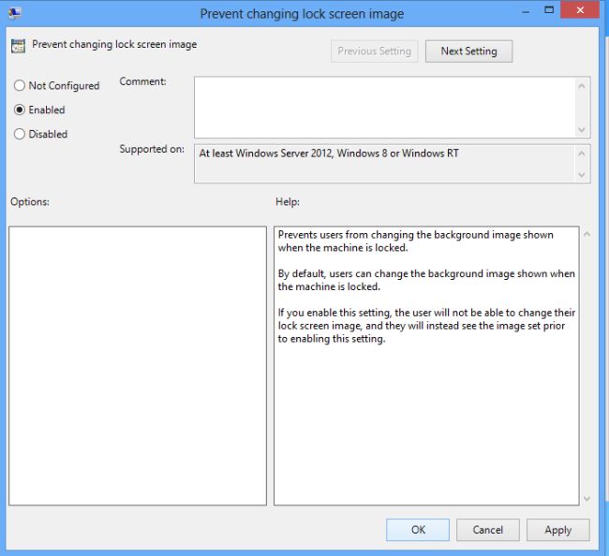Click the policy icon beside the setting name
The image size is (609, 556).
(x=18, y=46)
